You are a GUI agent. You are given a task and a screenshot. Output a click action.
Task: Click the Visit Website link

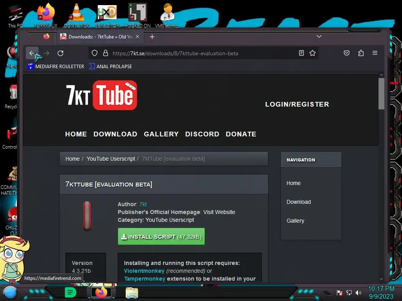pyautogui.click(x=219, y=212)
